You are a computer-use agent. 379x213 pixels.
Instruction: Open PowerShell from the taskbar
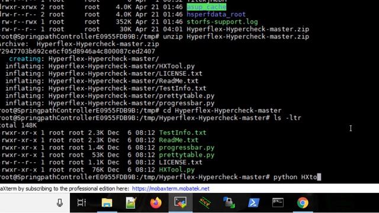[253, 202]
